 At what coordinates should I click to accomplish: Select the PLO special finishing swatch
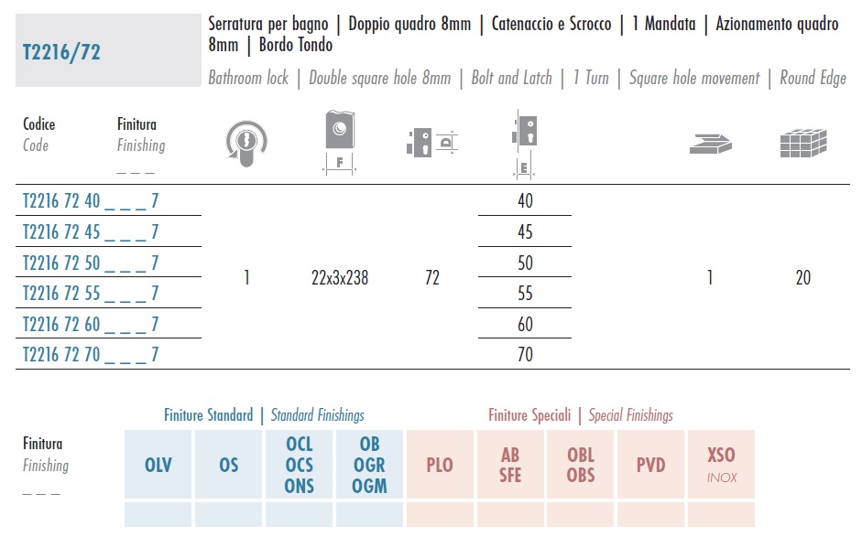(440, 465)
